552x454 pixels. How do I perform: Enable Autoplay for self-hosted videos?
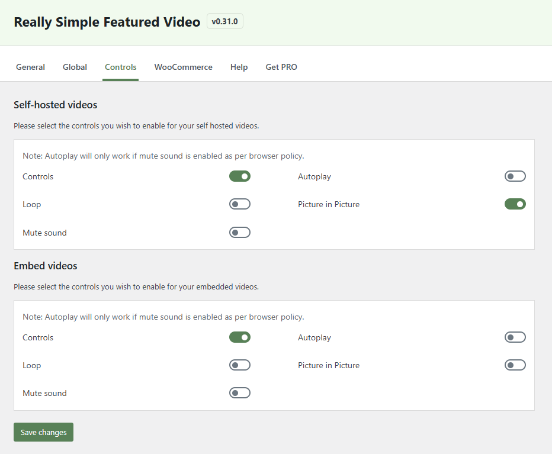[515, 176]
